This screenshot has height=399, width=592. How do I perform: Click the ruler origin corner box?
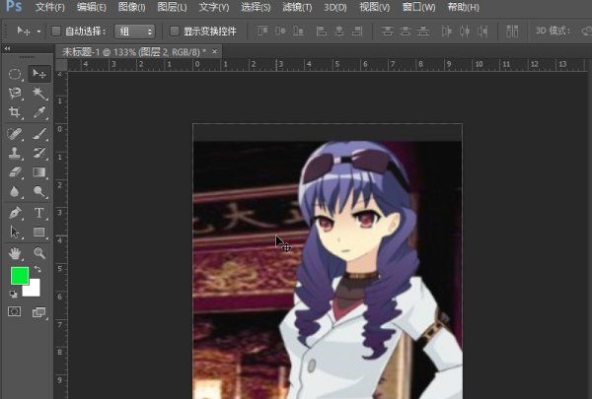coord(61,65)
